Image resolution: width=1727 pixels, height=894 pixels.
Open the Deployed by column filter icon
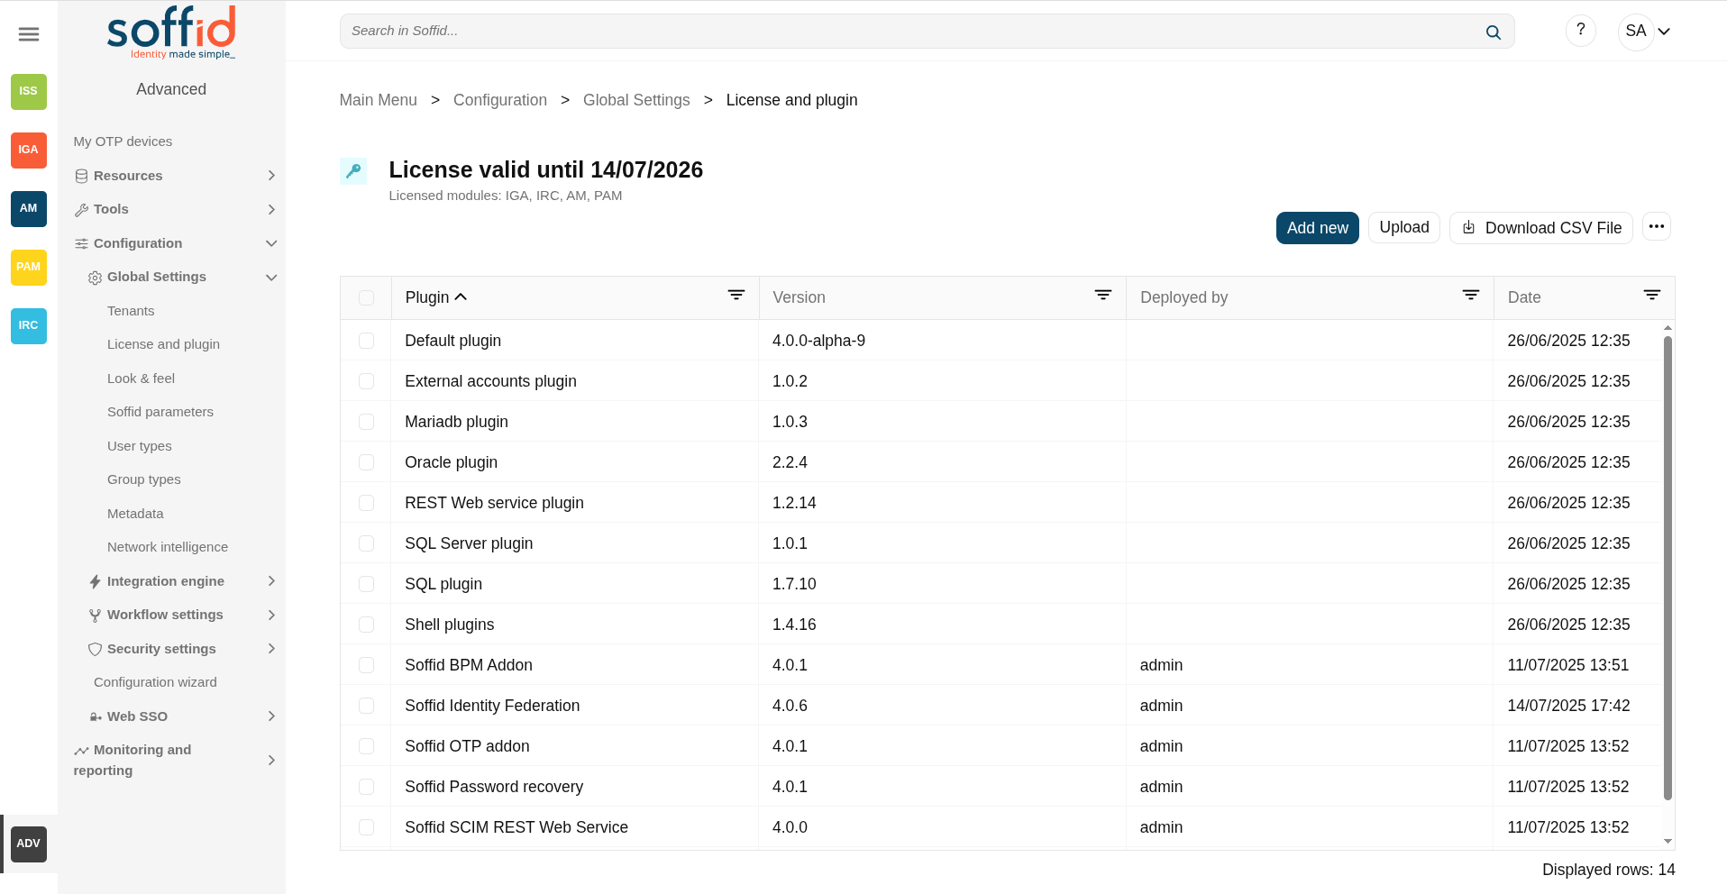point(1471,295)
